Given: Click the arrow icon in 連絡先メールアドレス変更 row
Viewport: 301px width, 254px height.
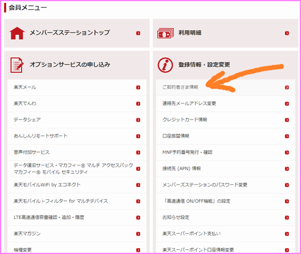Looking at the screenshot, I should click(x=287, y=104).
